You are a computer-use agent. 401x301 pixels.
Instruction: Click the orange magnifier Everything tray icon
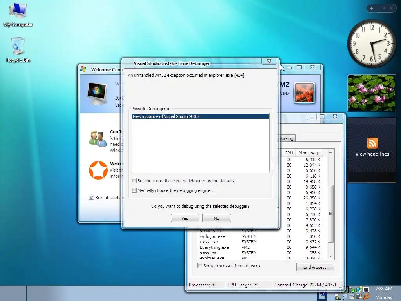point(366,297)
